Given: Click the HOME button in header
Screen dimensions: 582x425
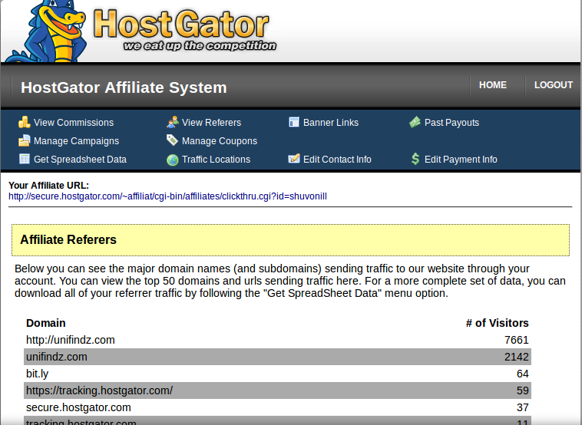Looking at the screenshot, I should pyautogui.click(x=492, y=85).
